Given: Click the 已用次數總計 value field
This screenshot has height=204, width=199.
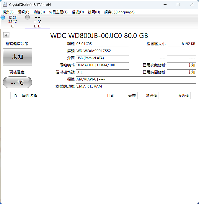Looking at the screenshot, I should click(181, 65).
